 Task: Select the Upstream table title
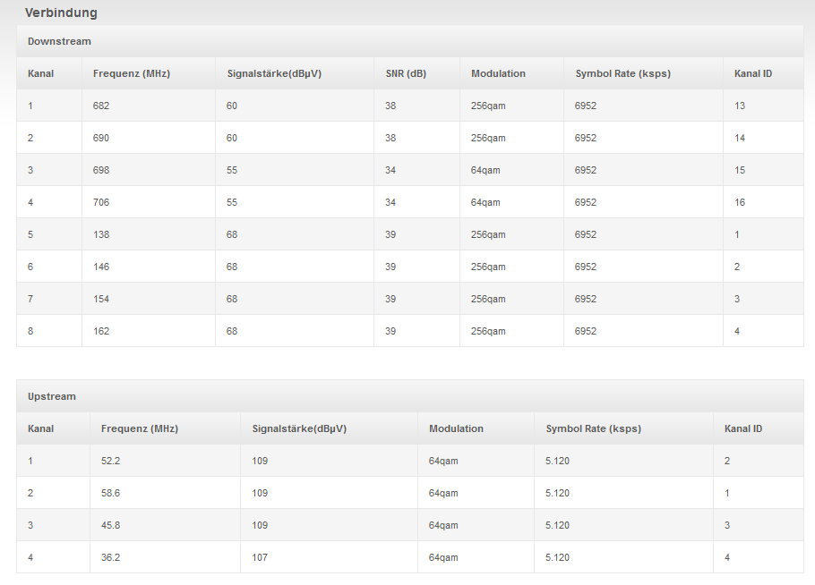click(52, 396)
